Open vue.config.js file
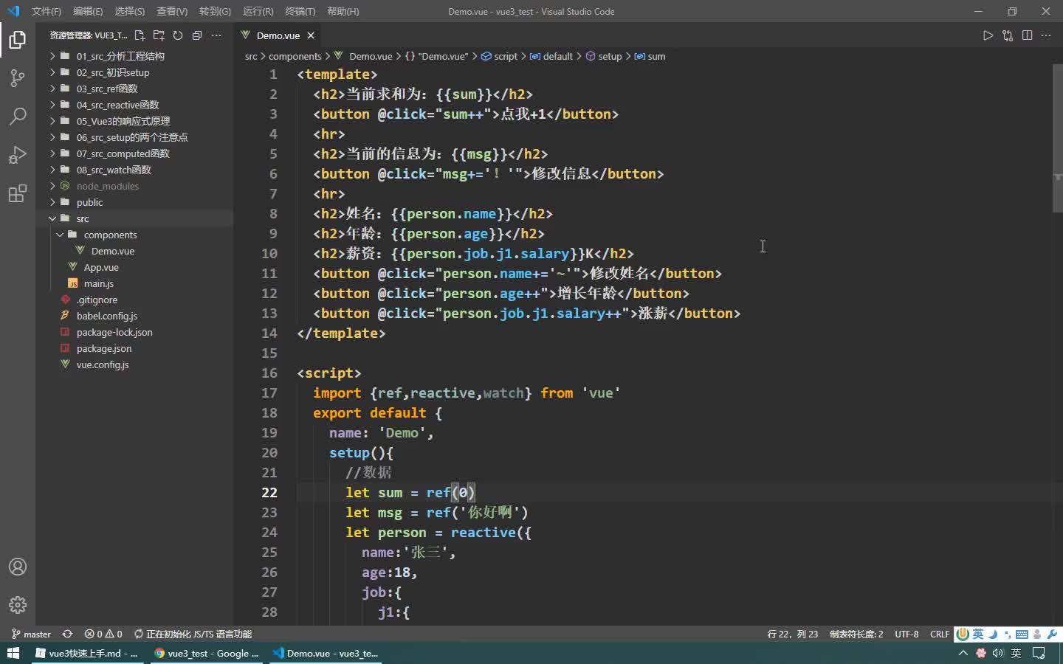Image resolution: width=1063 pixels, height=664 pixels. pos(134,364)
